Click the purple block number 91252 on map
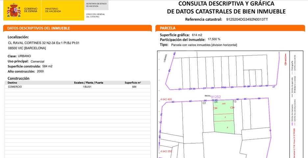 [216, 97]
